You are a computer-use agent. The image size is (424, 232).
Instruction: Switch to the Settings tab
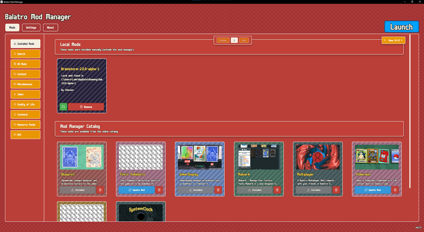pyautogui.click(x=31, y=28)
